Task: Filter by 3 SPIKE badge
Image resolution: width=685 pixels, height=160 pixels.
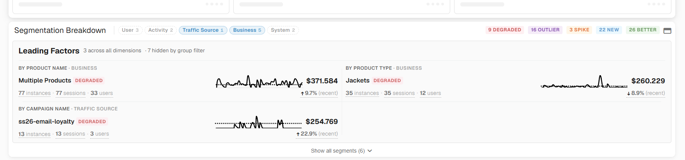Action: pyautogui.click(x=579, y=30)
